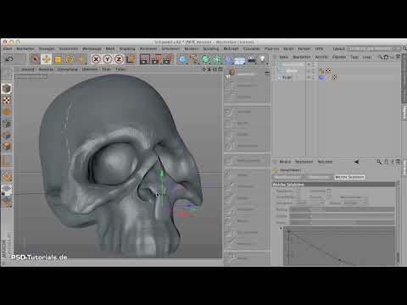Add a light object
The width and height of the screenshot is (407, 305).
(263, 59)
